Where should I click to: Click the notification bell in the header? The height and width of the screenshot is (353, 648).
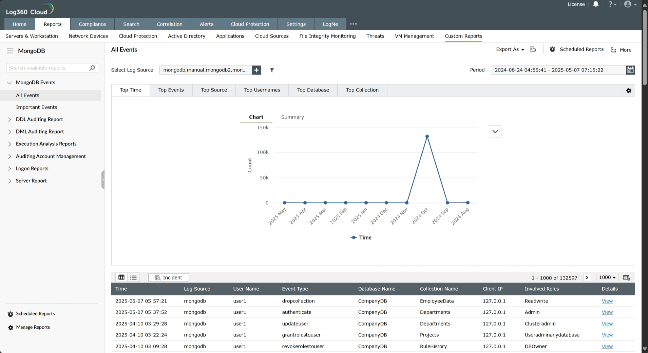pos(596,4)
